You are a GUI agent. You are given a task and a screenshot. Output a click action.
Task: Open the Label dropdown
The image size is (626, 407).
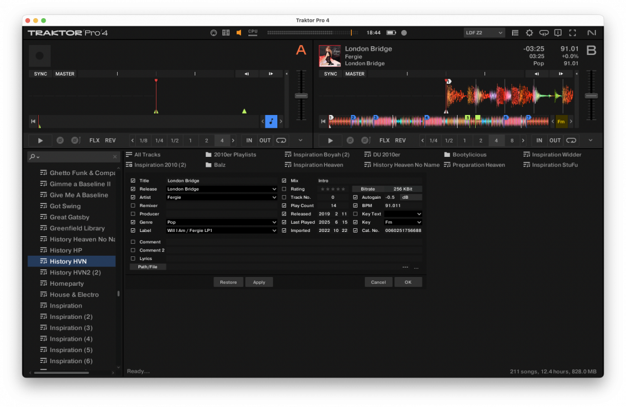(274, 231)
